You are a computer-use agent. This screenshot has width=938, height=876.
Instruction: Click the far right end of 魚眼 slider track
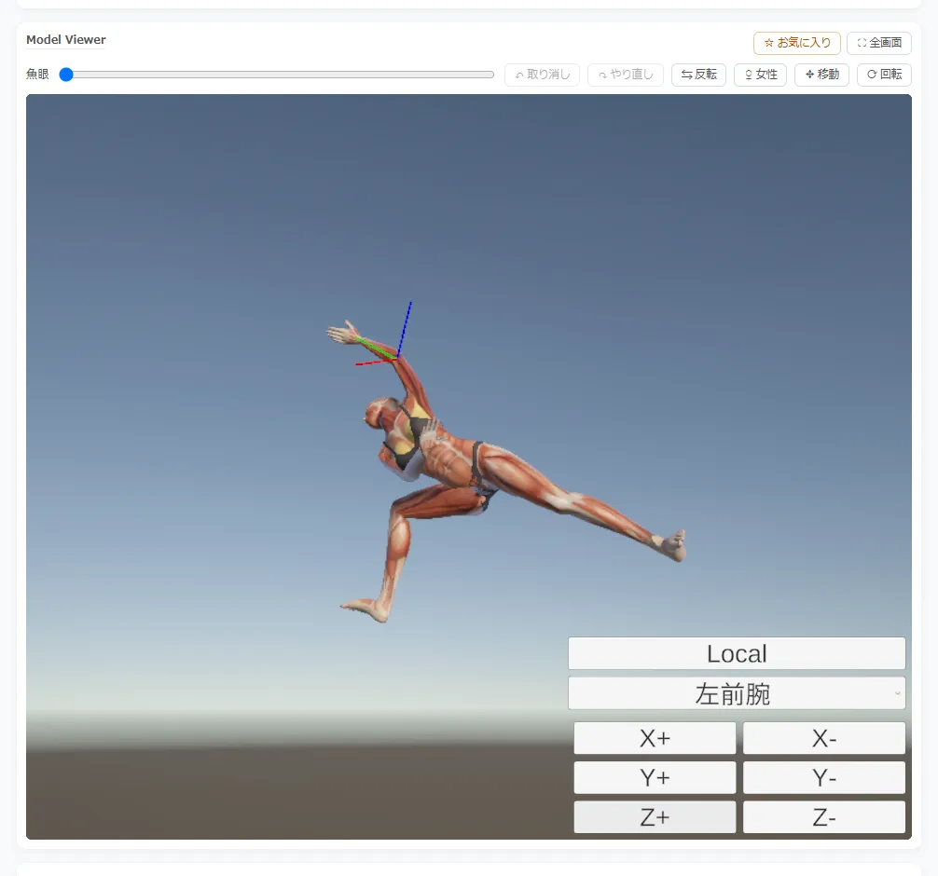491,75
